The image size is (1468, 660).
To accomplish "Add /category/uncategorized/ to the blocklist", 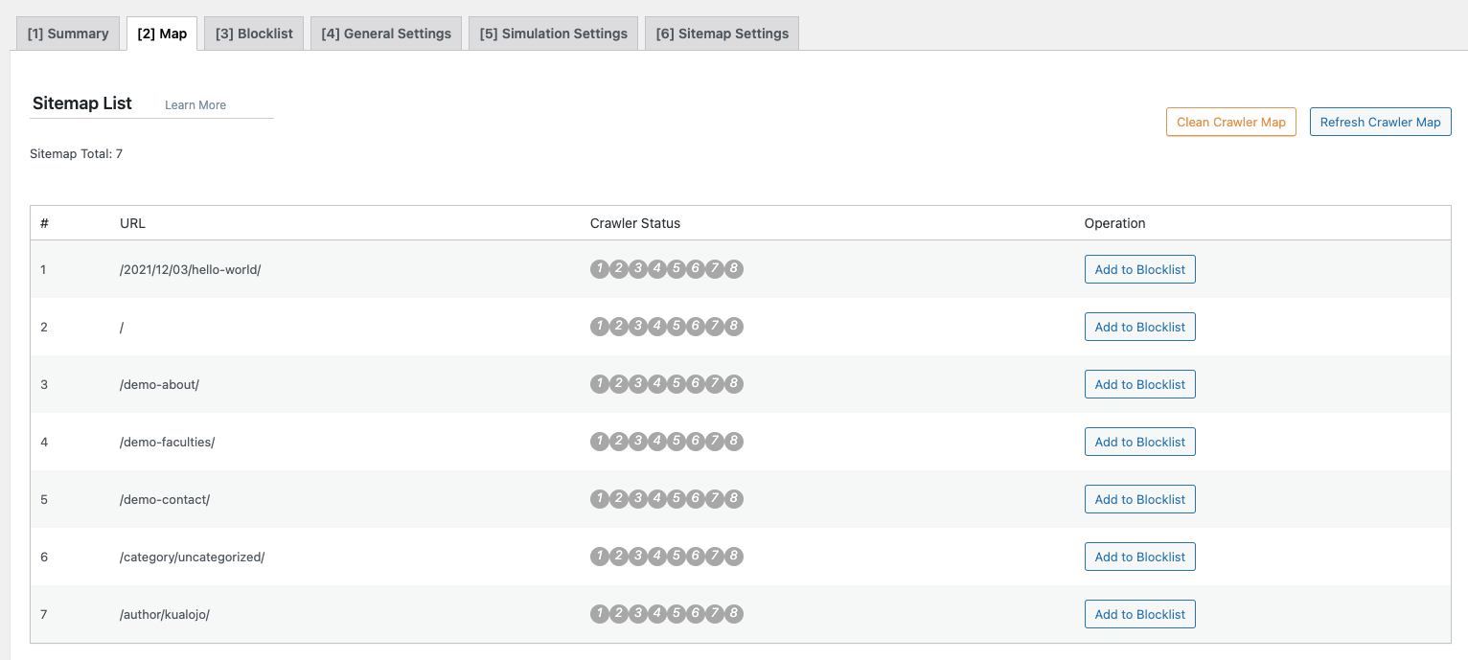I will pos(1140,557).
